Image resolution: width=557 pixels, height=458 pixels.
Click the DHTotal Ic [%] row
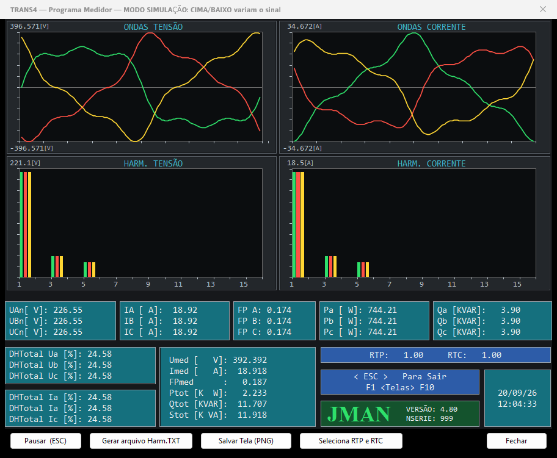click(60, 420)
